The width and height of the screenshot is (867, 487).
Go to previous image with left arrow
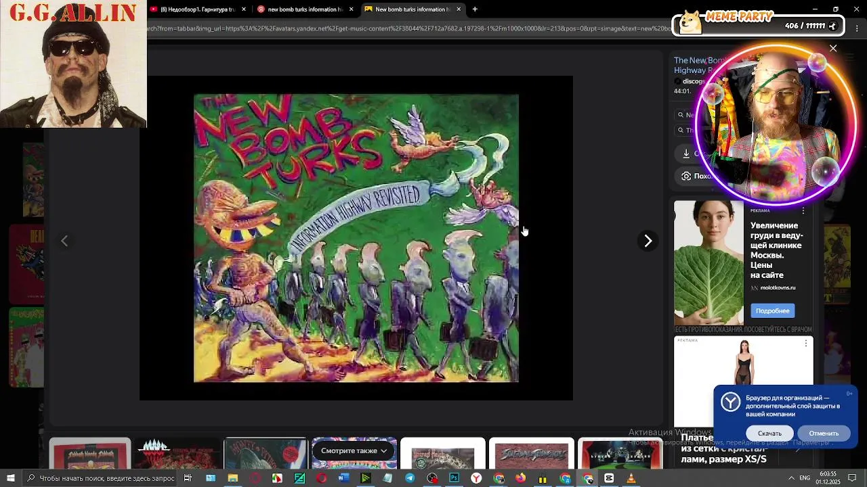click(x=64, y=241)
